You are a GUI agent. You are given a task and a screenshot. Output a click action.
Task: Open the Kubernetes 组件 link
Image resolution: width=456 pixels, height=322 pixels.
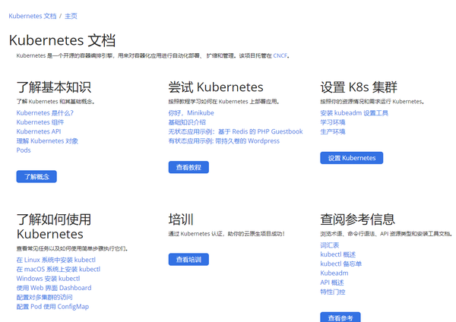(x=40, y=122)
